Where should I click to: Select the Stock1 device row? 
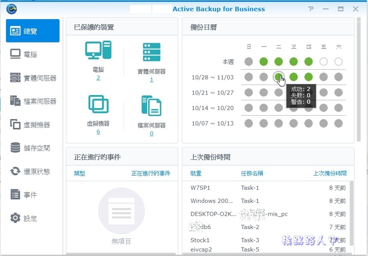(x=266, y=240)
